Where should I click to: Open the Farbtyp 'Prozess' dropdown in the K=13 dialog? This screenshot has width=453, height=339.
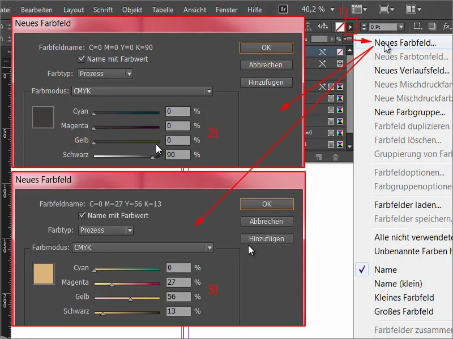(106, 231)
